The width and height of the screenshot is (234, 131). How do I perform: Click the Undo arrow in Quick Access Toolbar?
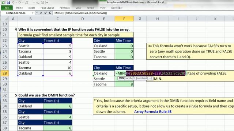click(13, 3)
